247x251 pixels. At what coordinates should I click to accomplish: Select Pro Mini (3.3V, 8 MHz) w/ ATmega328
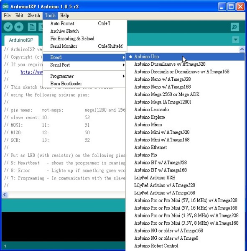pyautogui.click(x=185, y=215)
